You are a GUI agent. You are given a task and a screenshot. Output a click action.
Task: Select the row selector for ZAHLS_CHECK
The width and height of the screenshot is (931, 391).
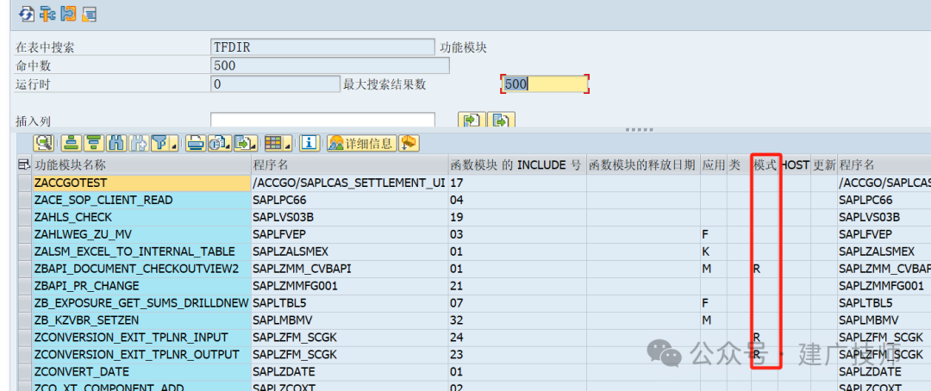coord(25,217)
